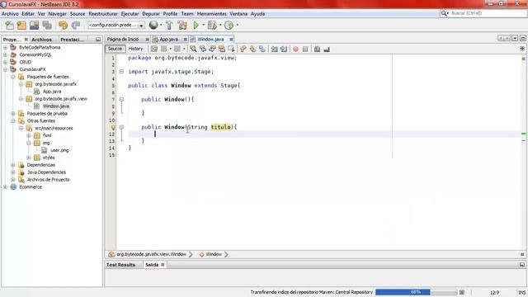Click the Find Previous Occurrence icon
The height and width of the screenshot is (297, 528).
click(203, 49)
